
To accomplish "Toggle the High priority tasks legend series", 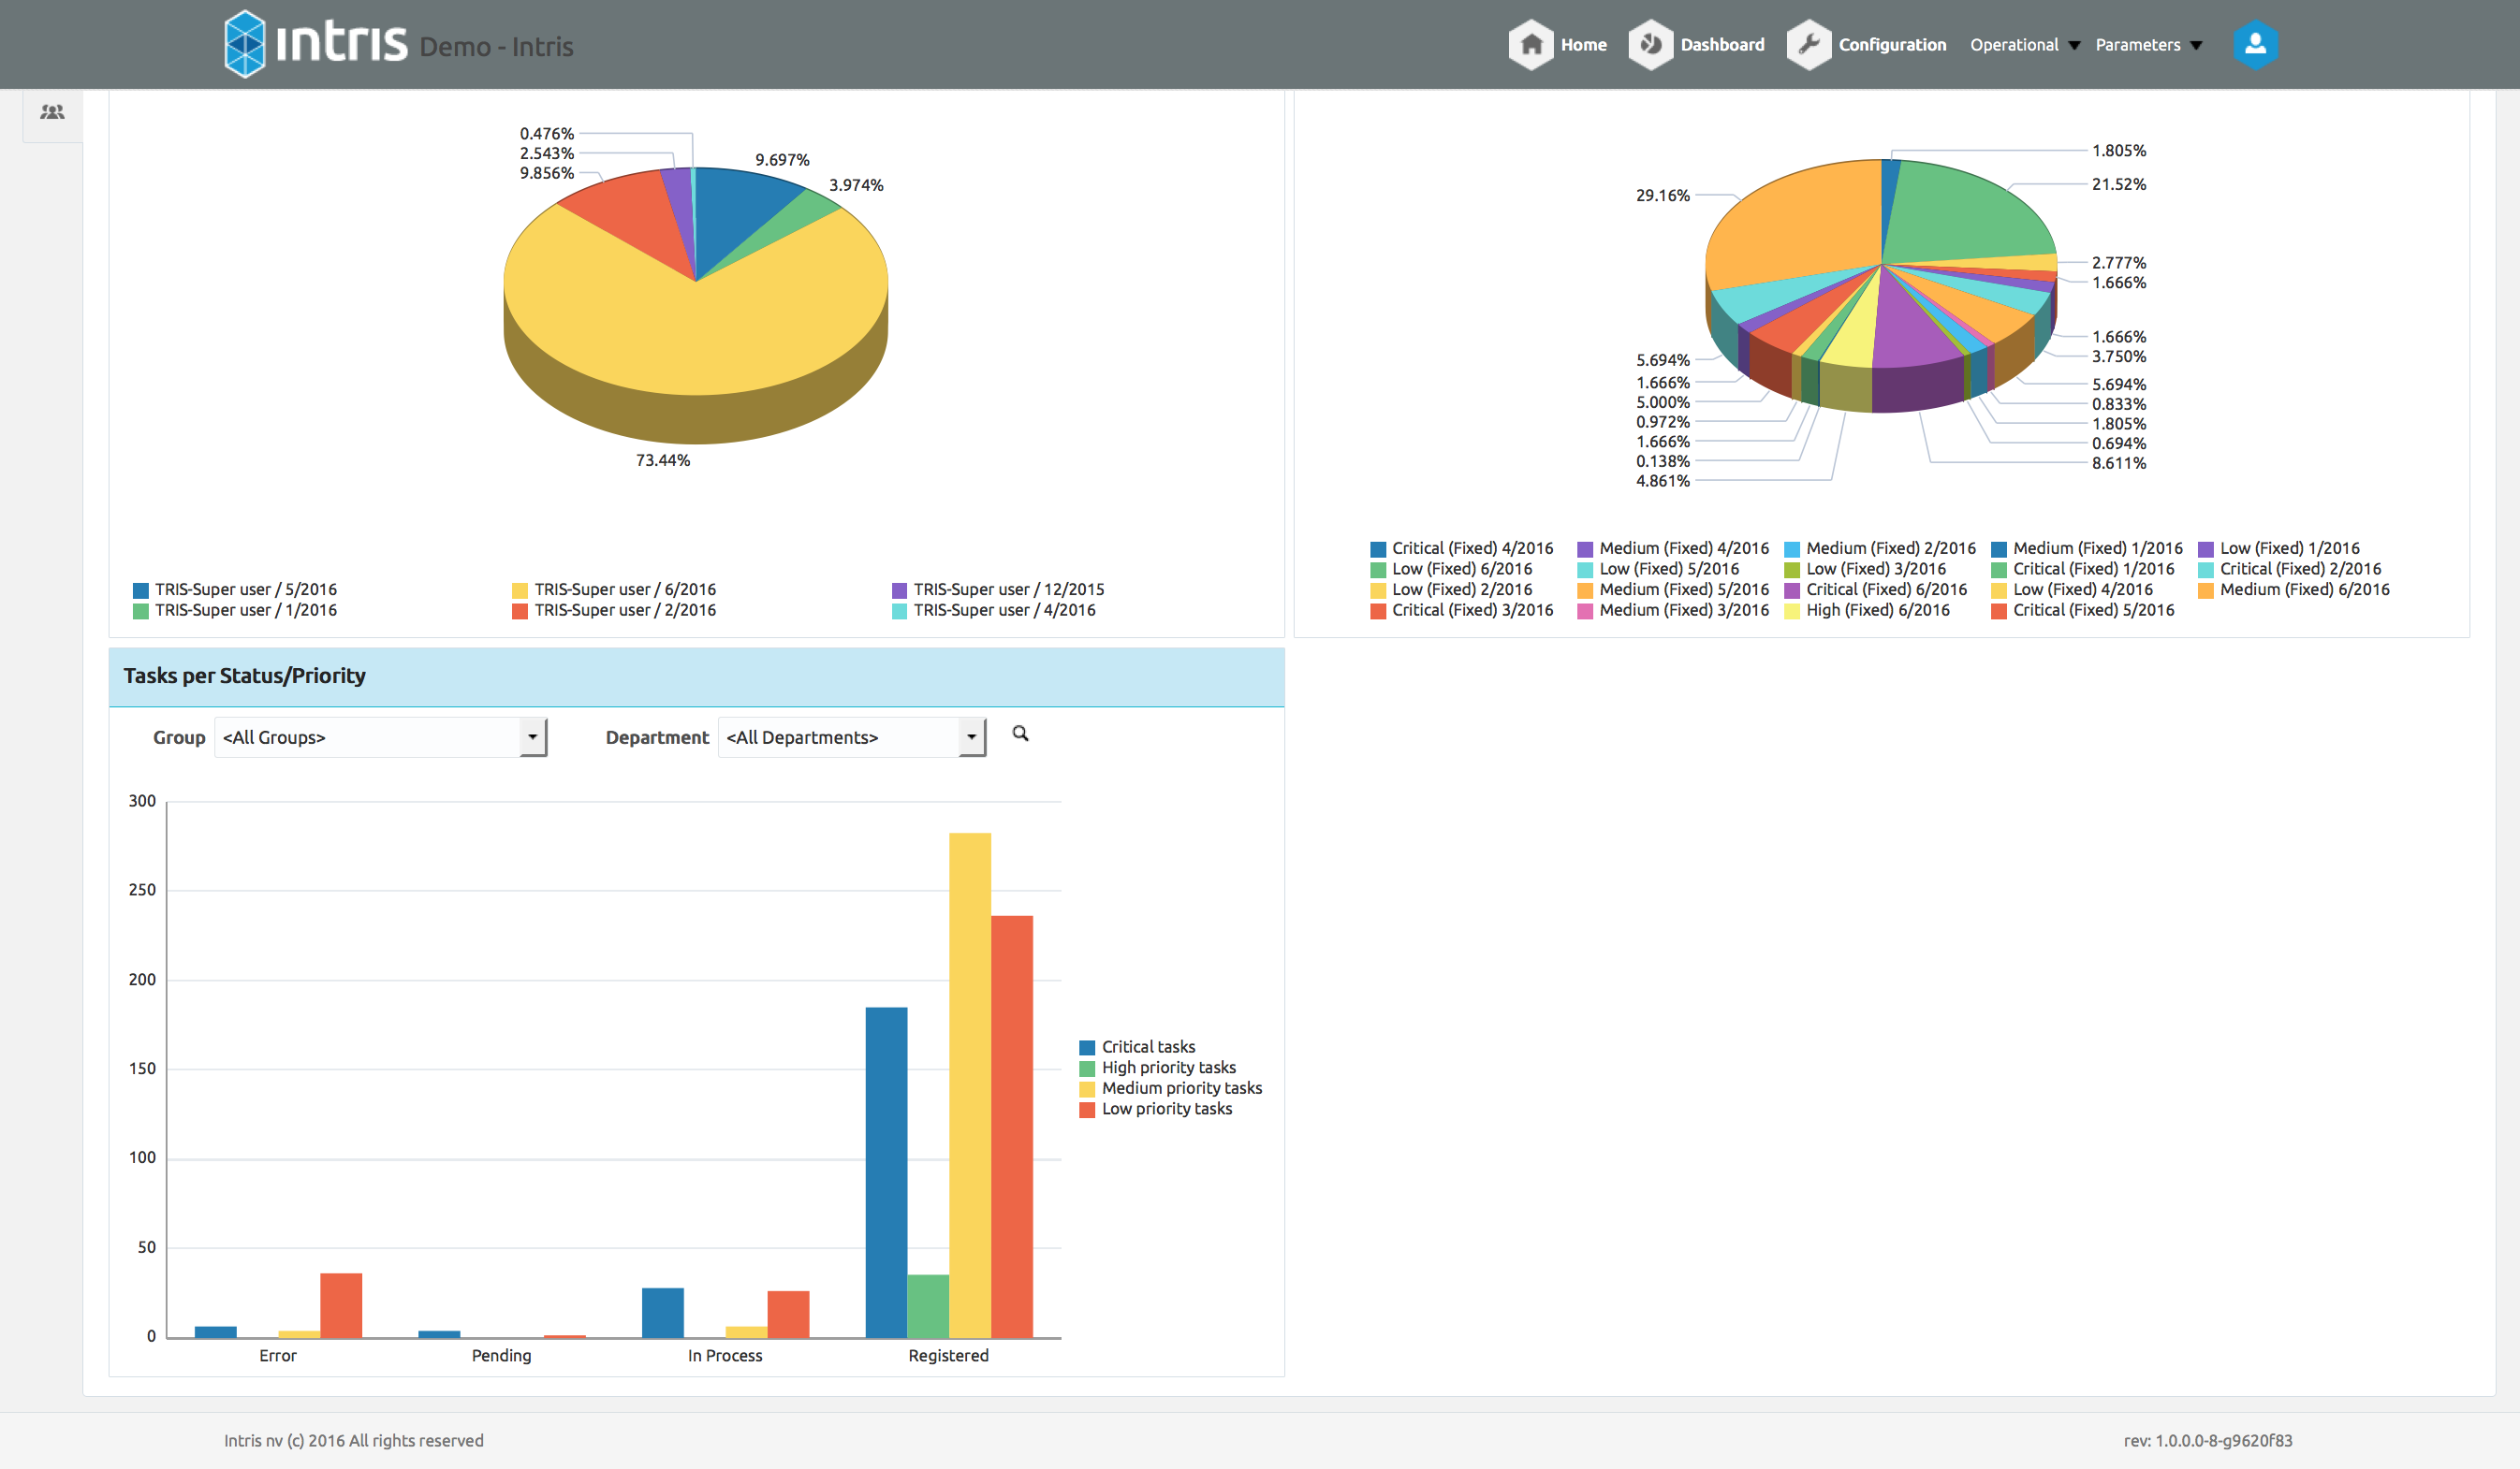I will click(x=1167, y=1068).
